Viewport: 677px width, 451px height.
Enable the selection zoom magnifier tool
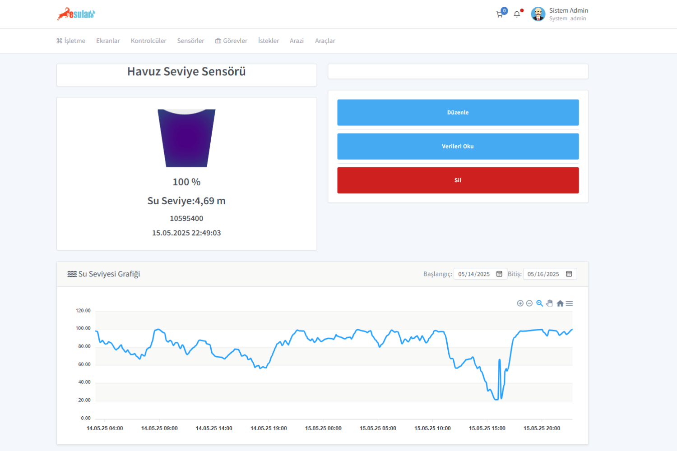tap(540, 304)
